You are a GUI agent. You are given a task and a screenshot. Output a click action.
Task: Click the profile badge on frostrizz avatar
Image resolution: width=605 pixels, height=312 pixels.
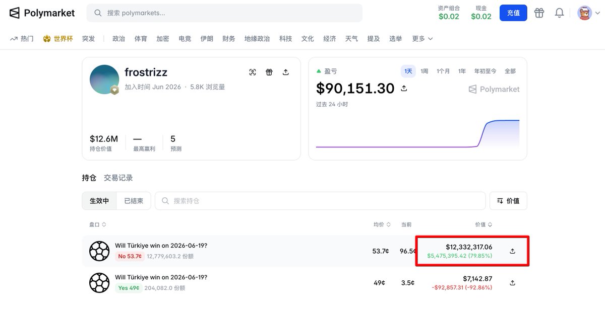point(114,90)
